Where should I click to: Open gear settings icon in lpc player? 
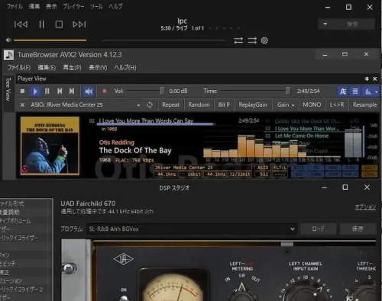pos(264,40)
